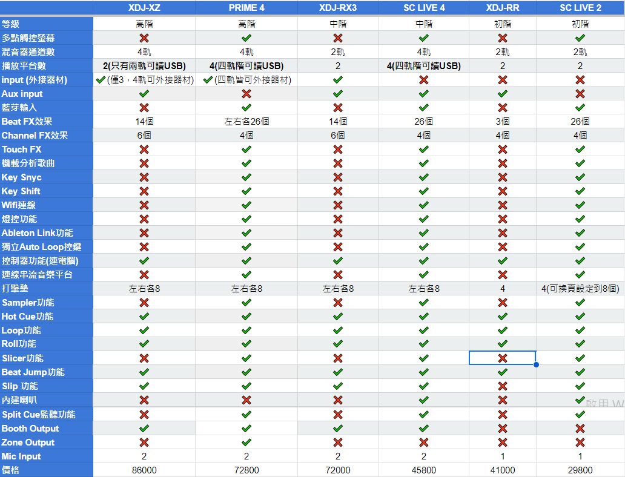Viewport: 625px width, 477px height.
Task: Click the red cross for XDJ-RR Touch FX
Action: (x=502, y=150)
